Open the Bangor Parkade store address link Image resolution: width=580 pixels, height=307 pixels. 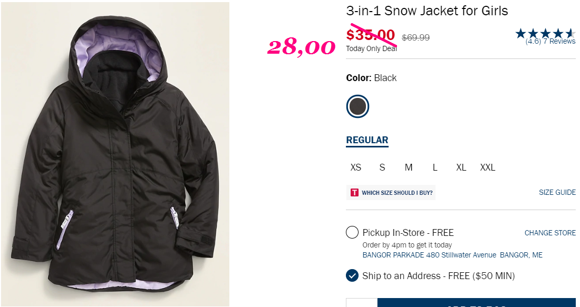click(452, 255)
